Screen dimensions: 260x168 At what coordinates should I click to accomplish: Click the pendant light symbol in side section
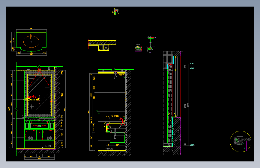coord(116,75)
